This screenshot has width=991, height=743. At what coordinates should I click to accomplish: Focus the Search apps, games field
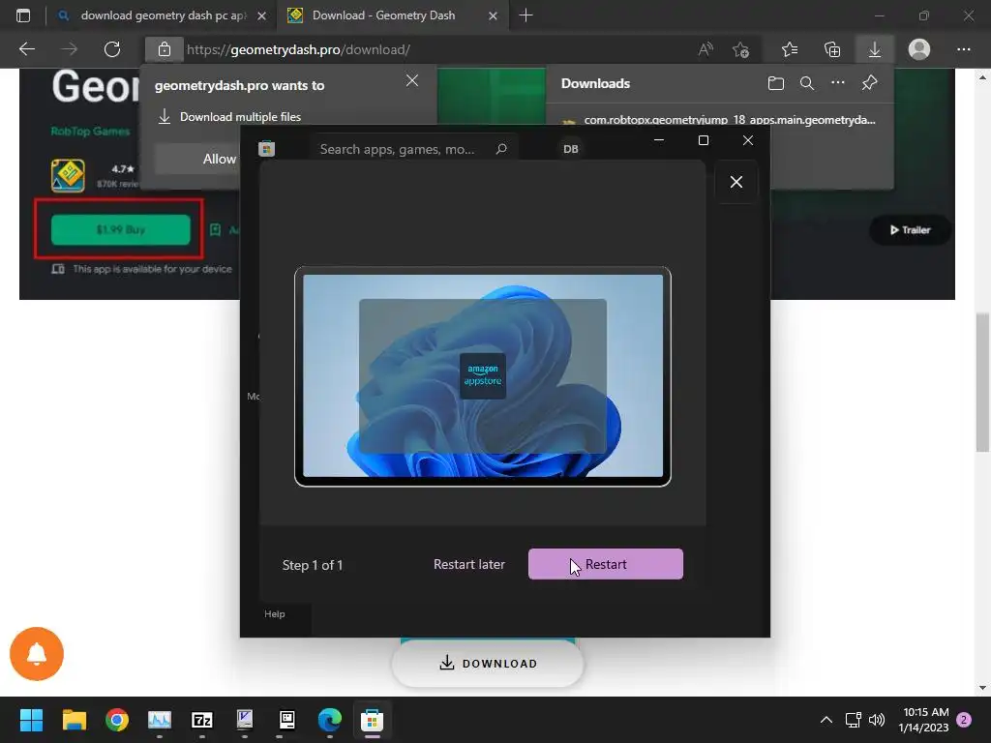click(414, 149)
